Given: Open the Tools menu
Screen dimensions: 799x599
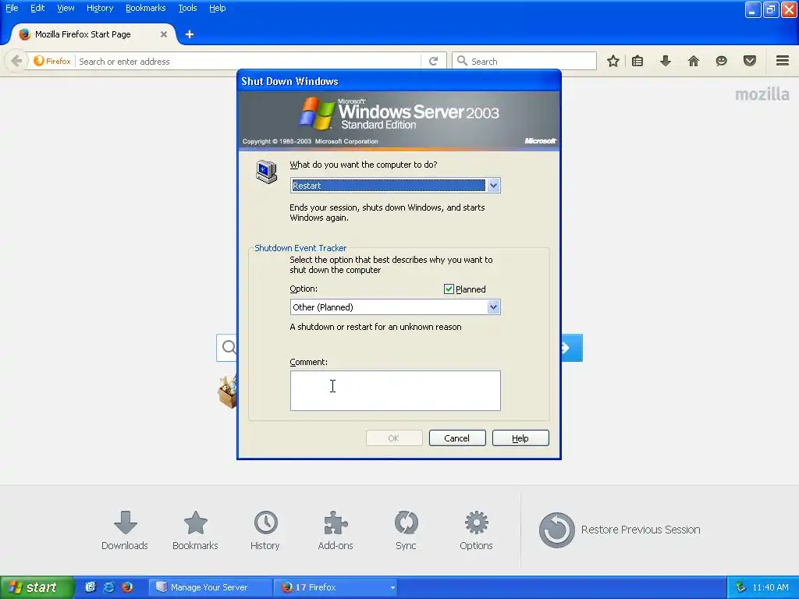Looking at the screenshot, I should click(x=187, y=8).
